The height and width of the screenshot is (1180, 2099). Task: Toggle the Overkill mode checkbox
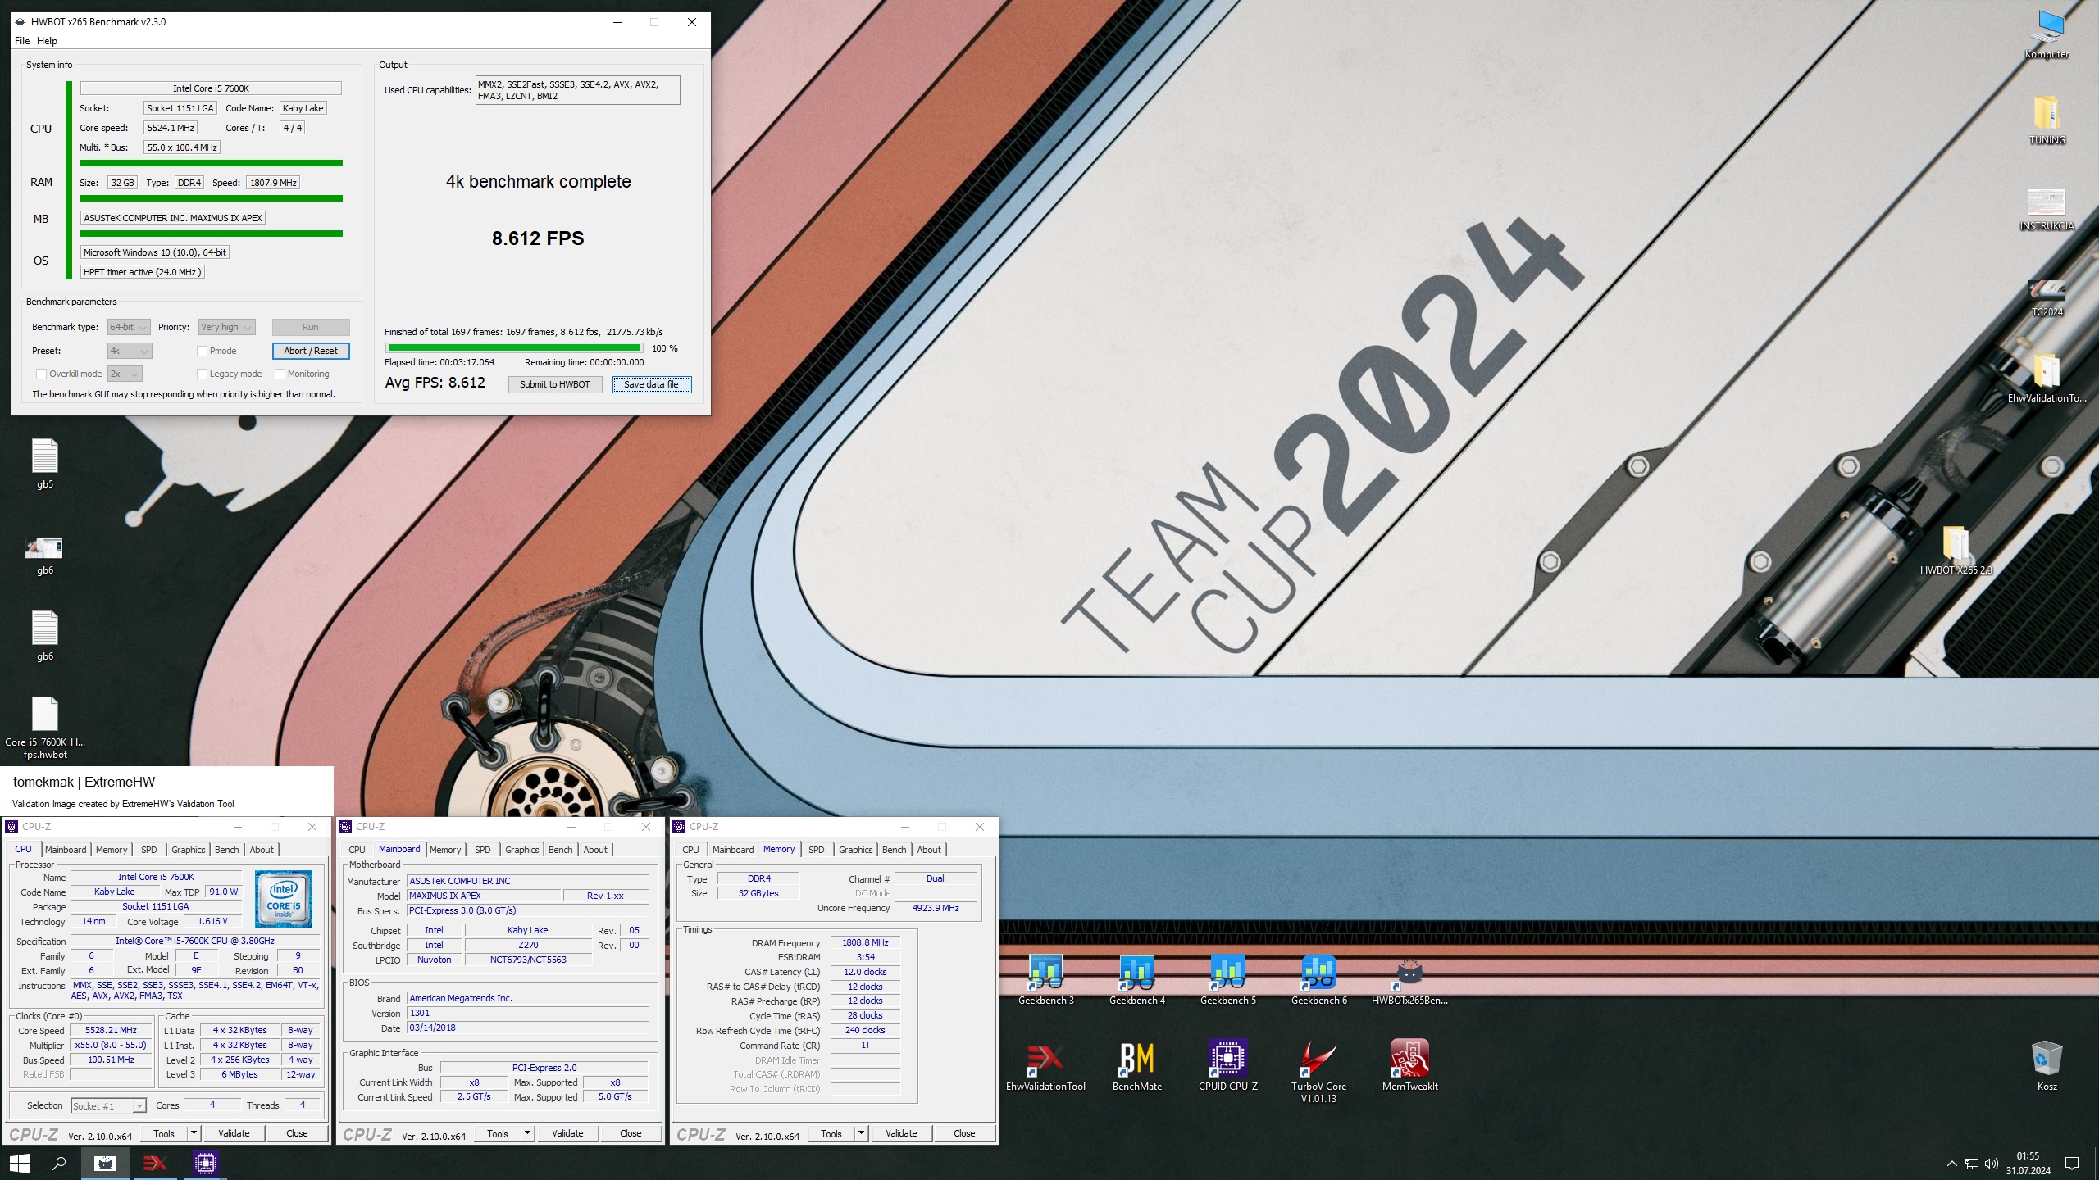point(41,374)
